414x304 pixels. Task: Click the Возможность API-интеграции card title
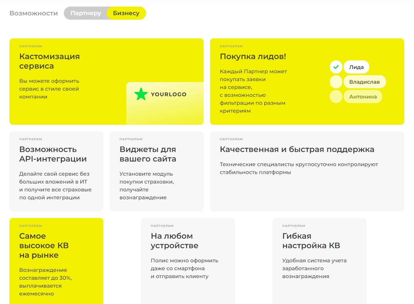click(x=53, y=154)
